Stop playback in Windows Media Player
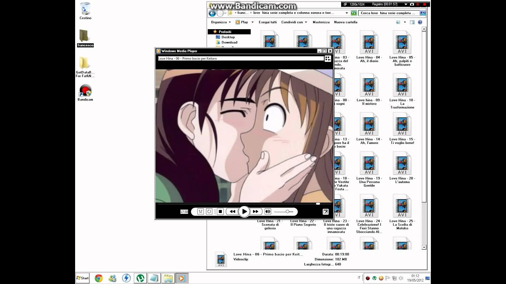Image resolution: width=506 pixels, height=284 pixels. coord(221,212)
